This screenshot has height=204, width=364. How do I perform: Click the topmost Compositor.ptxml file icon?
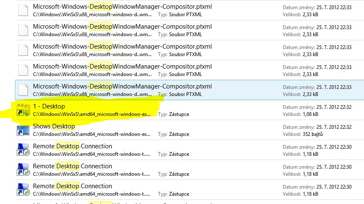pyautogui.click(x=22, y=10)
